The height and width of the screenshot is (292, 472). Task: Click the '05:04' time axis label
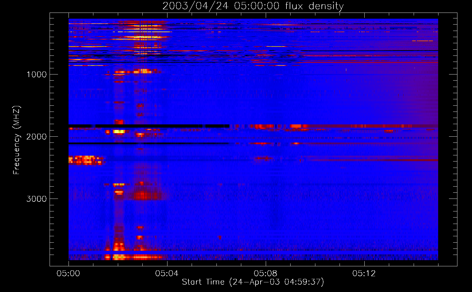(x=167, y=274)
